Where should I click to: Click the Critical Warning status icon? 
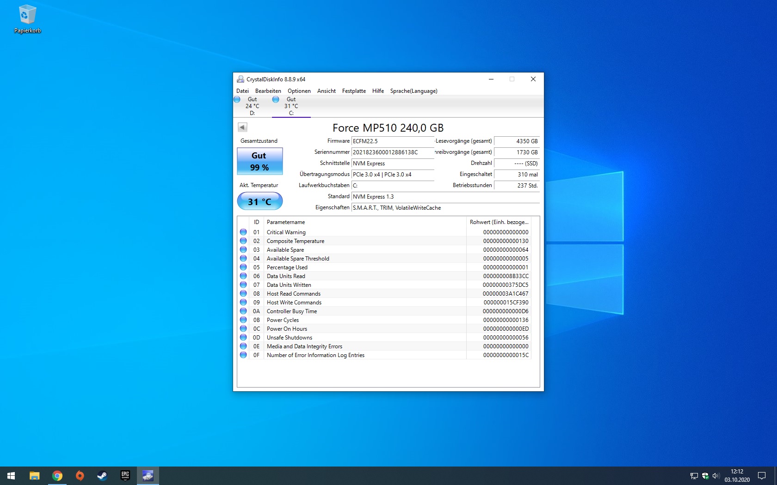(x=243, y=232)
